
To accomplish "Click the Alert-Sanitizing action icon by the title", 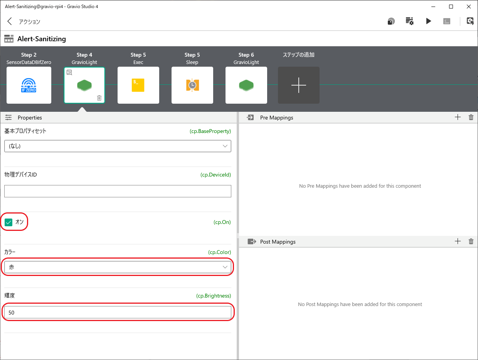I will point(9,39).
